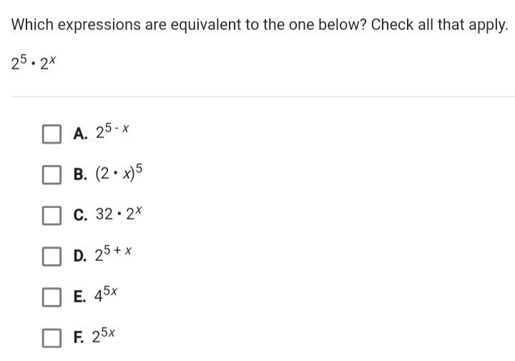This screenshot has height=361, width=515.
Task: Enable the checkbox next to option D
Action: (51, 257)
